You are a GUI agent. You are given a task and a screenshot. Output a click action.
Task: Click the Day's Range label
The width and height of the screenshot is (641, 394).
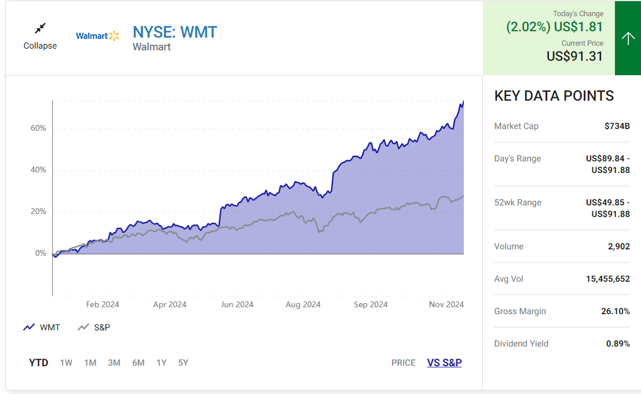pyautogui.click(x=518, y=159)
